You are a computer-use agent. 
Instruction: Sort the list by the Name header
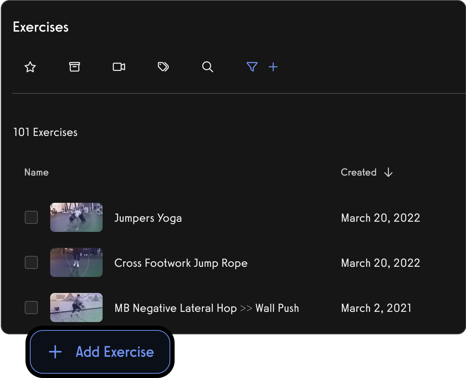pyautogui.click(x=36, y=172)
